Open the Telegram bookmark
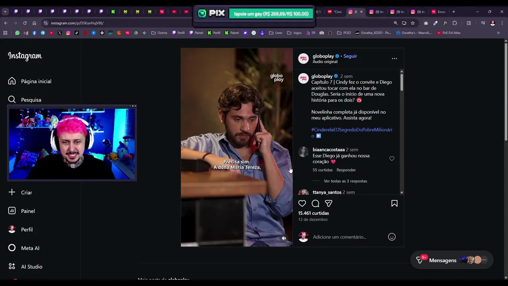The height and width of the screenshot is (286, 508). click(43, 33)
